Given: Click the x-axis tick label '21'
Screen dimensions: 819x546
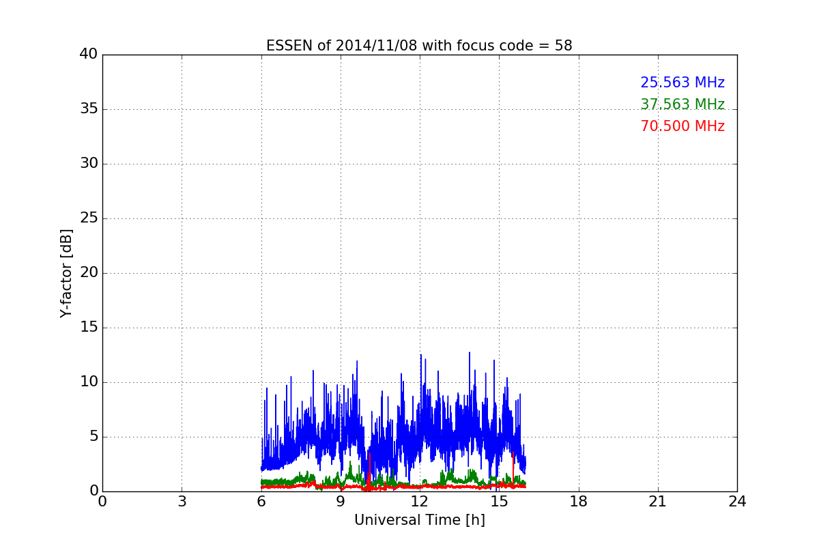Looking at the screenshot, I should coord(658,502).
